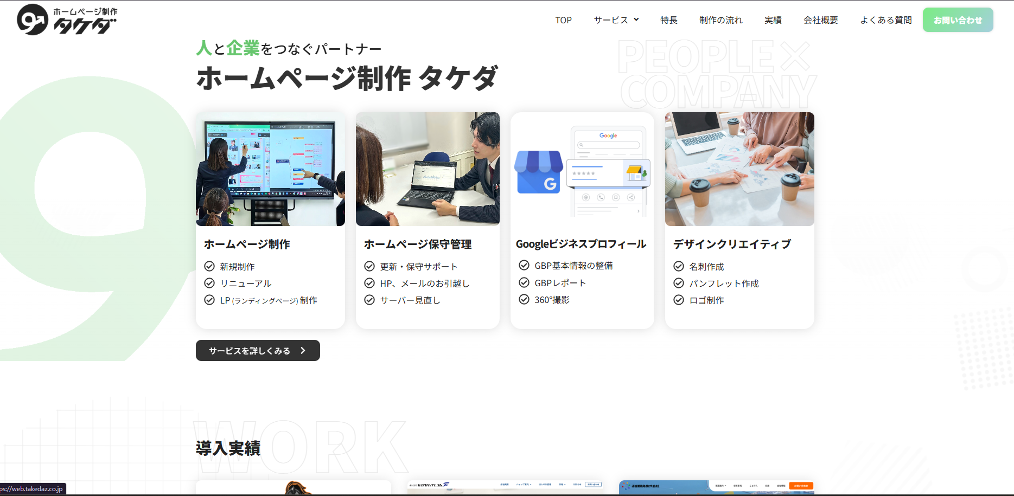
Task: Click check icon beside リニューアル
Action: (x=209, y=283)
